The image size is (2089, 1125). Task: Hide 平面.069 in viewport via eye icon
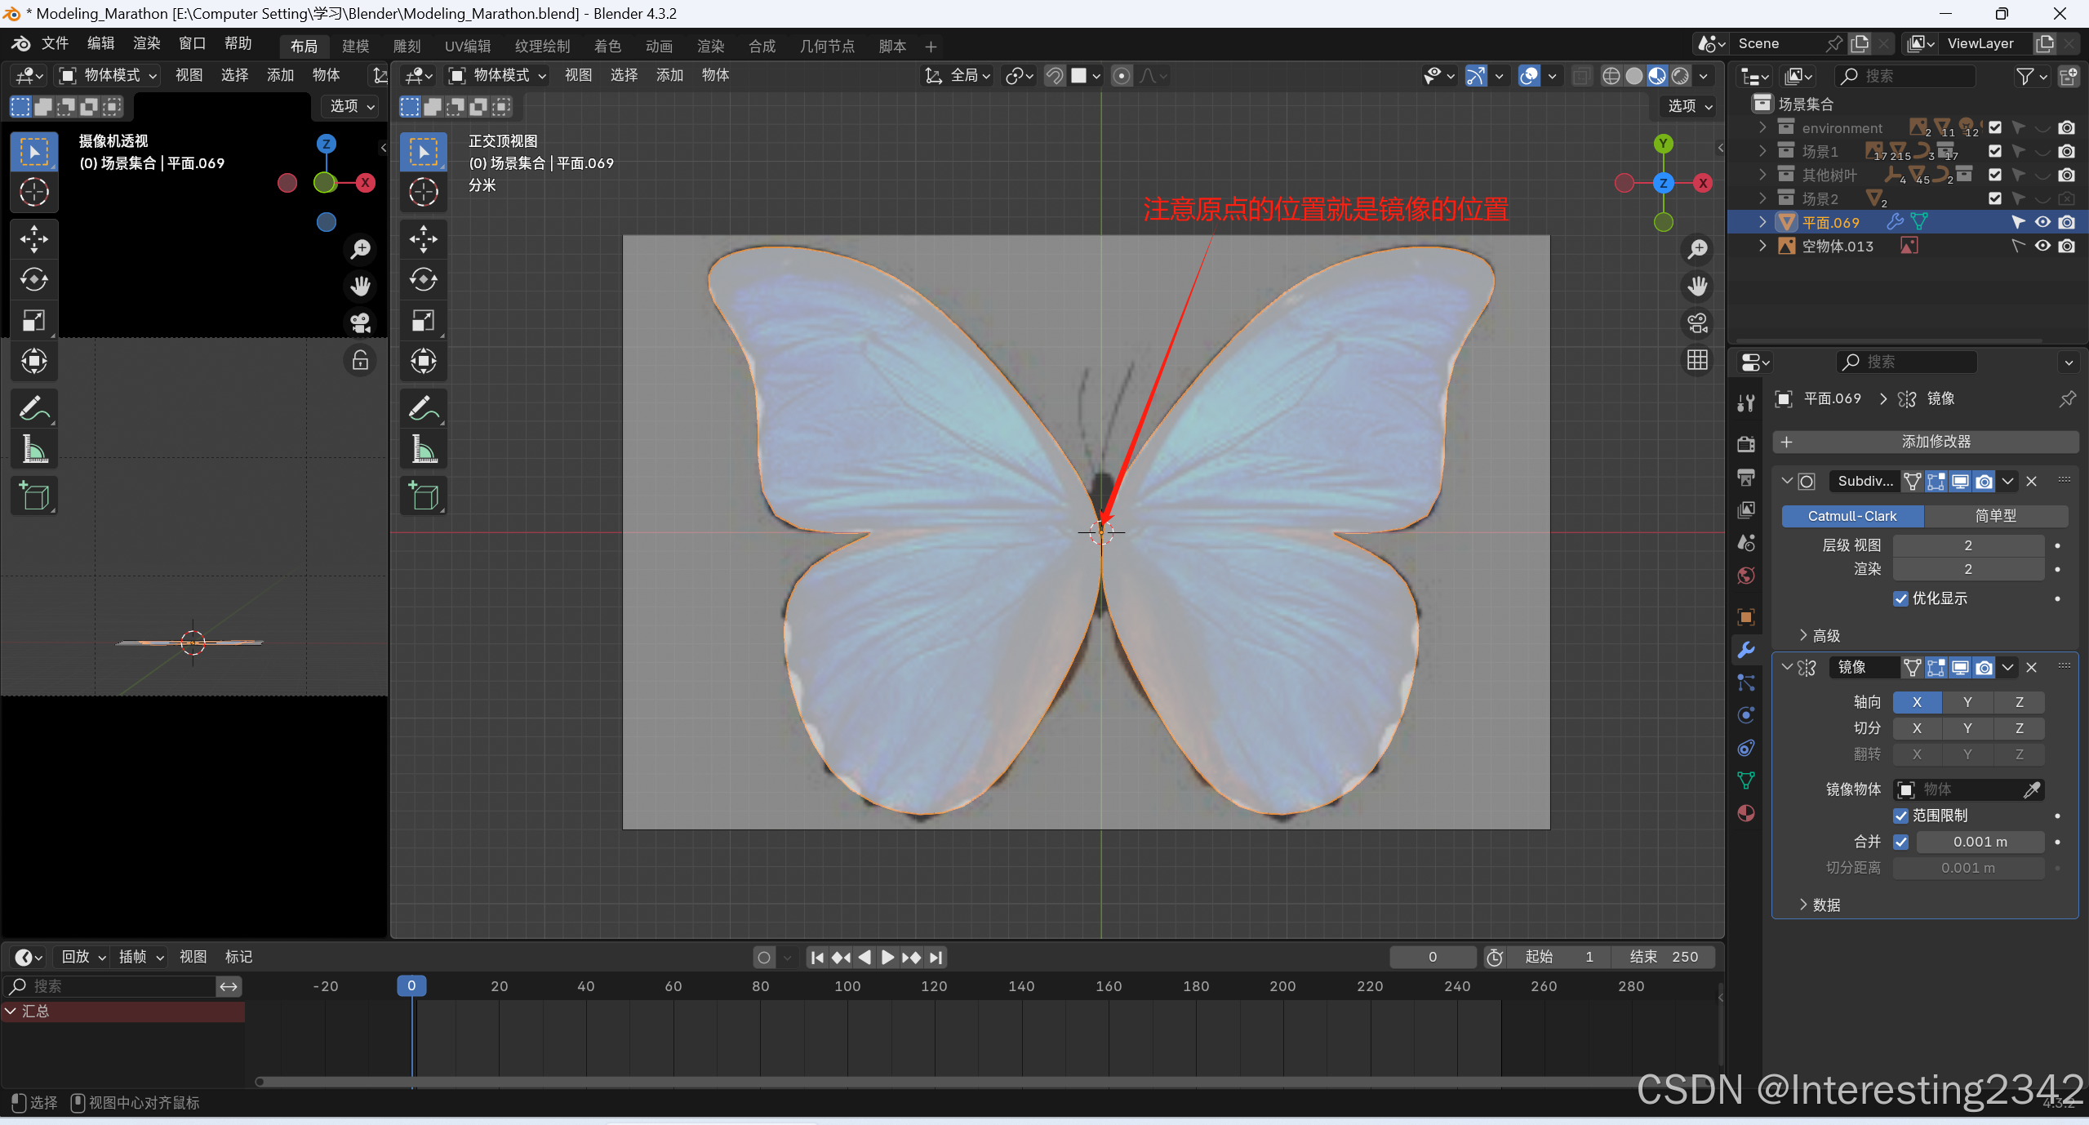(x=2042, y=222)
